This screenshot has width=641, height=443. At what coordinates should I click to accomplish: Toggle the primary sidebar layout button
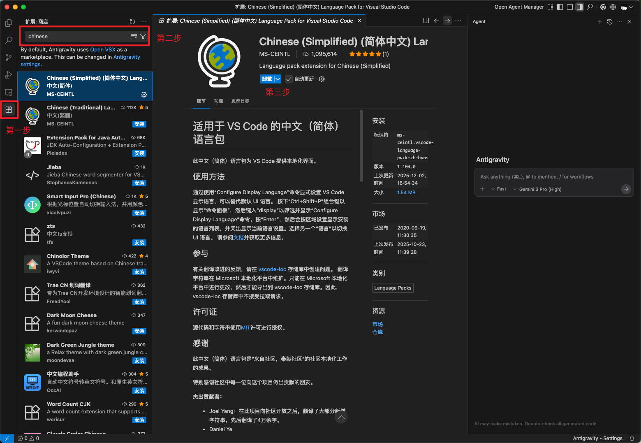(560, 7)
